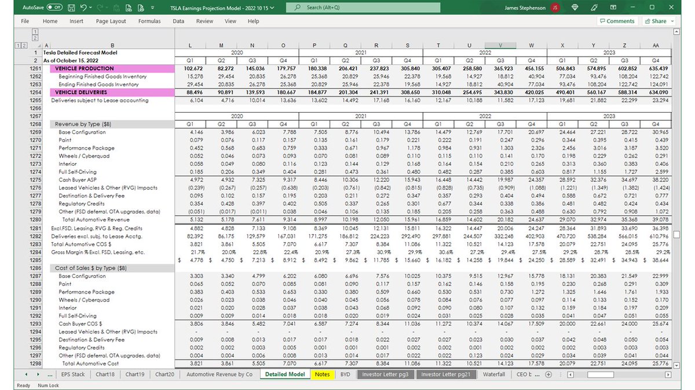Viewport: 695px width, 390px height.
Task: Select row 1264 header
Action: click(35, 92)
